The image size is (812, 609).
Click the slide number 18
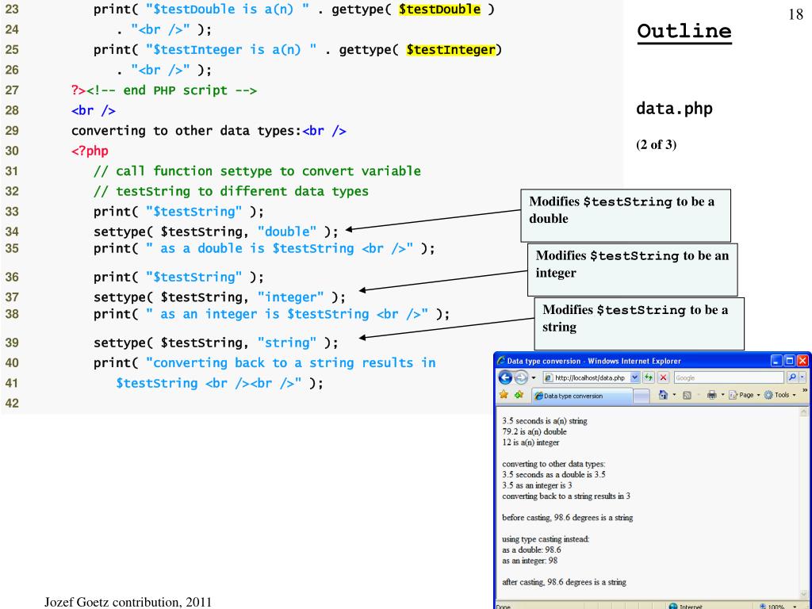(796, 14)
